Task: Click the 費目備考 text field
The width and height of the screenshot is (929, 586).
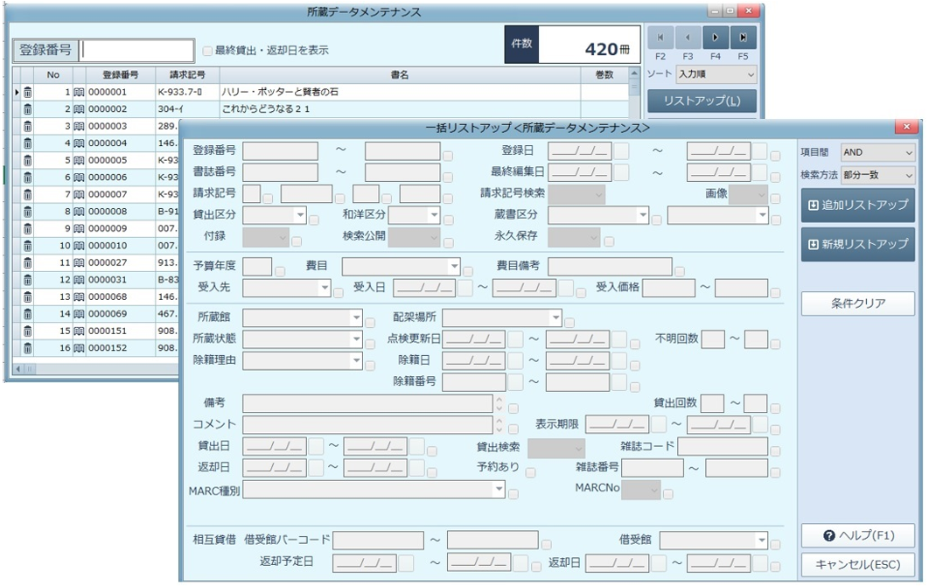Action: [611, 267]
